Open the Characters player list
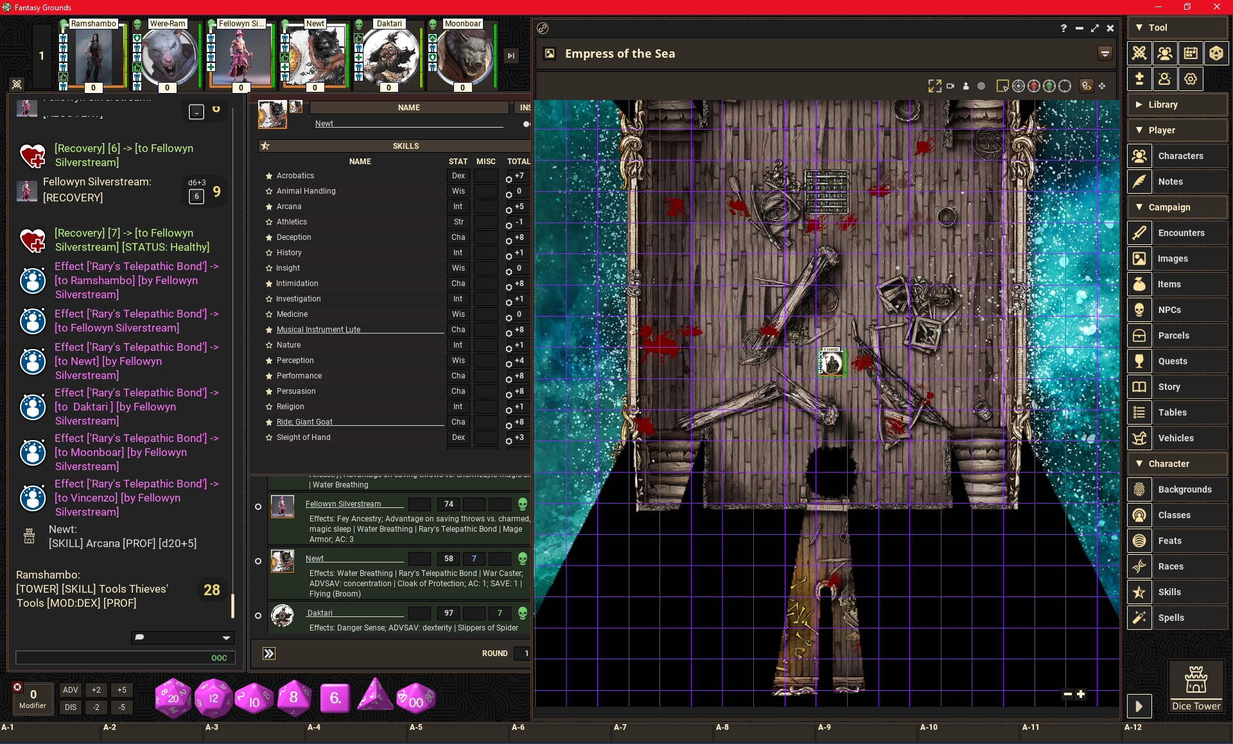Image resolution: width=1233 pixels, height=744 pixels. click(x=1177, y=156)
